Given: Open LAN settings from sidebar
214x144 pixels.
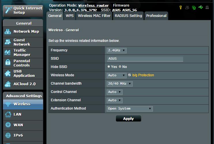Looking at the screenshot, I should [23, 115].
